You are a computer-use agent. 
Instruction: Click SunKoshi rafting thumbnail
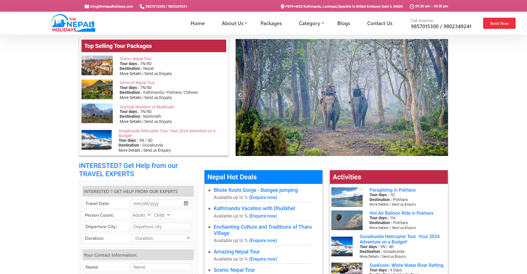pos(347,268)
